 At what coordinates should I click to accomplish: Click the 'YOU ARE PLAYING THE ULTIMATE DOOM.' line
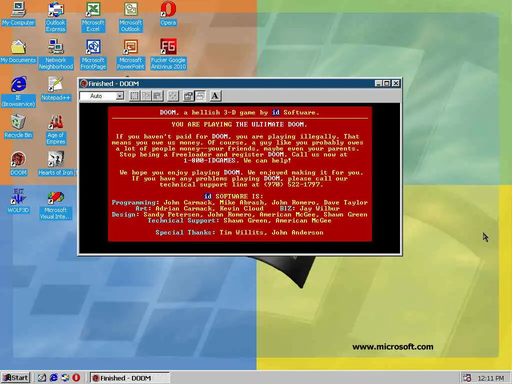[x=239, y=124]
